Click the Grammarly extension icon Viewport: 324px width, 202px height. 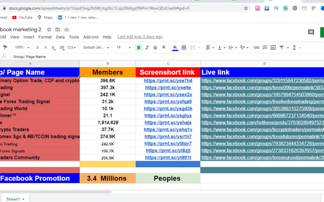pyautogui.click(x=285, y=8)
